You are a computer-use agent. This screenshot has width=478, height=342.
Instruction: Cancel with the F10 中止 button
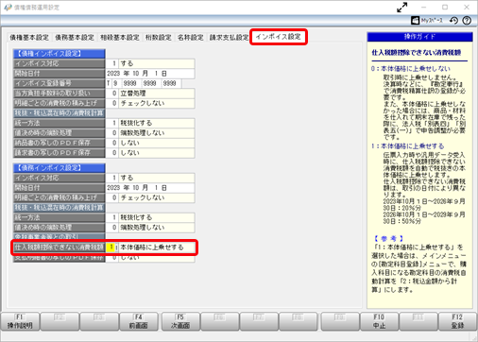click(x=379, y=321)
